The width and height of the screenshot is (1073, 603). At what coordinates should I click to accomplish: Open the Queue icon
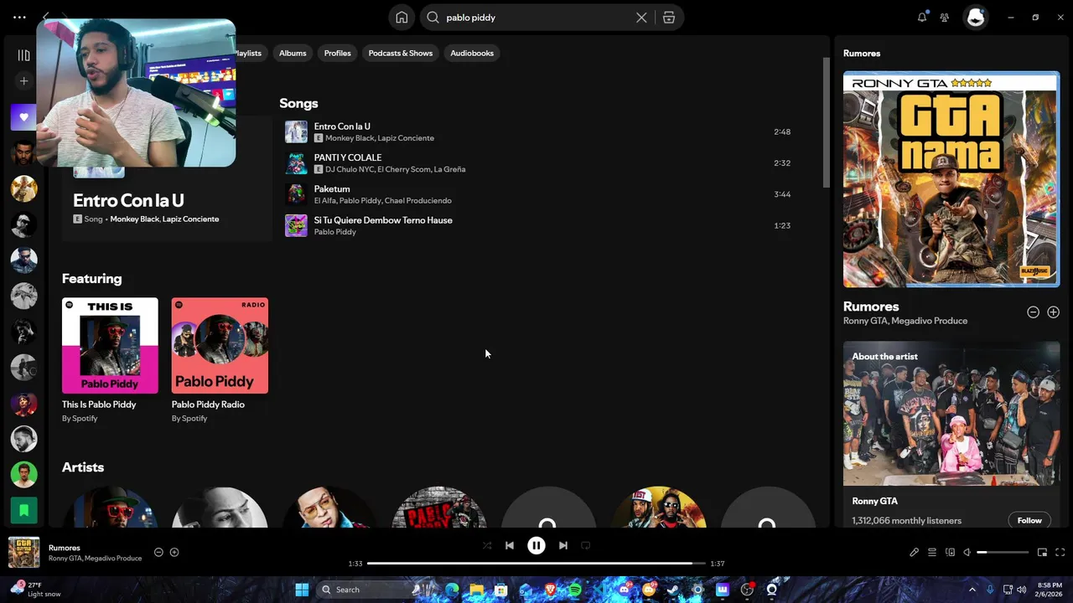pyautogui.click(x=932, y=552)
